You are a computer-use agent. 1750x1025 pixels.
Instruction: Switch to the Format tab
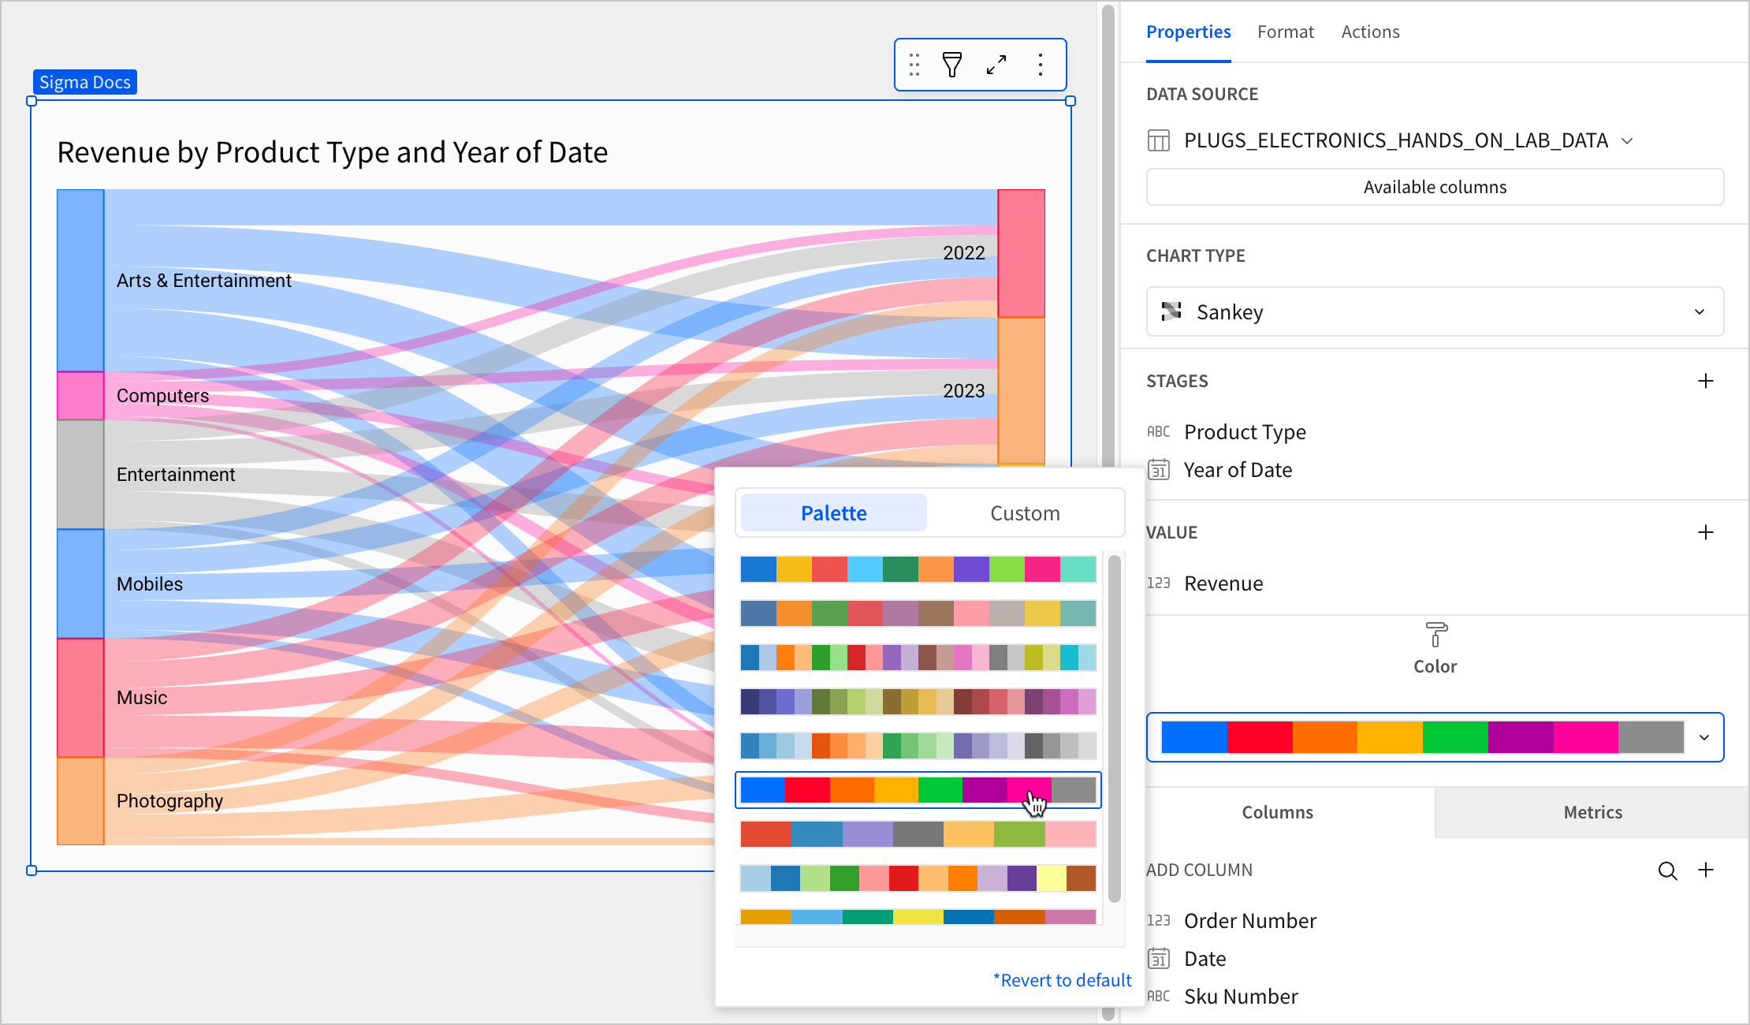(x=1286, y=32)
